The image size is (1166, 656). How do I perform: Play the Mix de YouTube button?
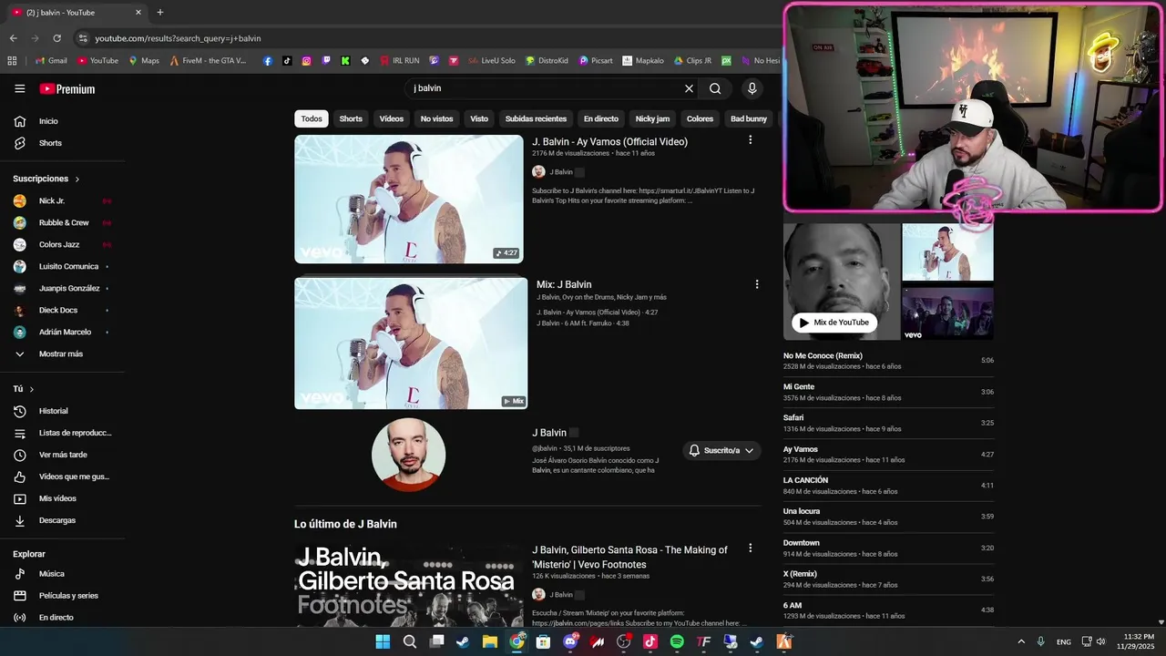point(834,323)
